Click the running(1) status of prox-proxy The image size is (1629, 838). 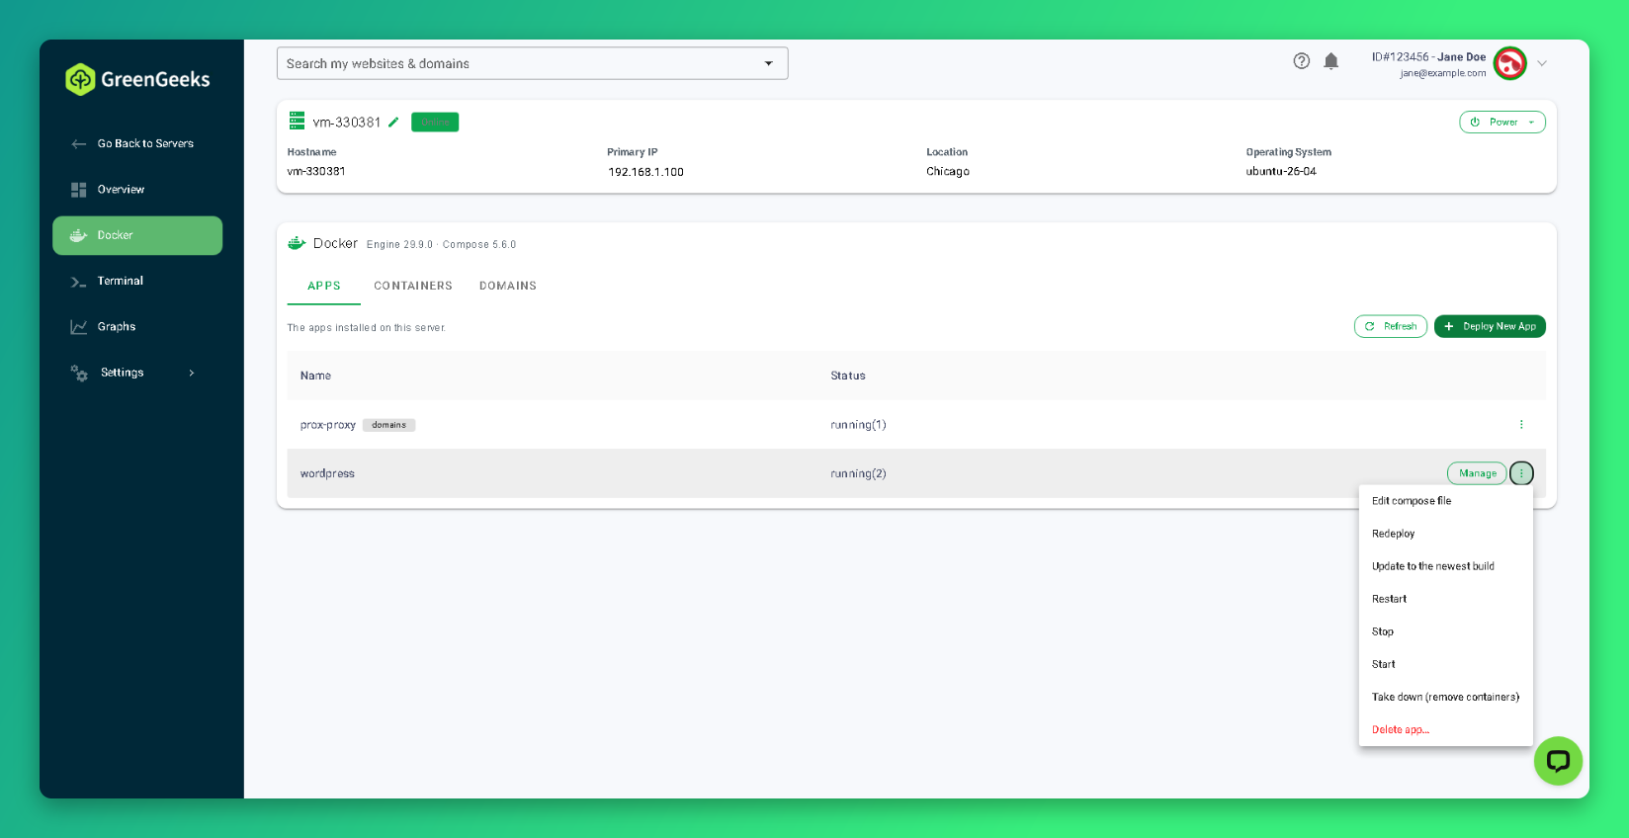coord(858,425)
